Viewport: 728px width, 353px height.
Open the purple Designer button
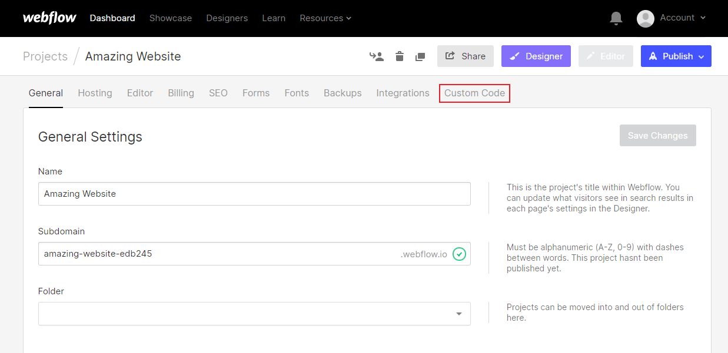pyautogui.click(x=536, y=56)
